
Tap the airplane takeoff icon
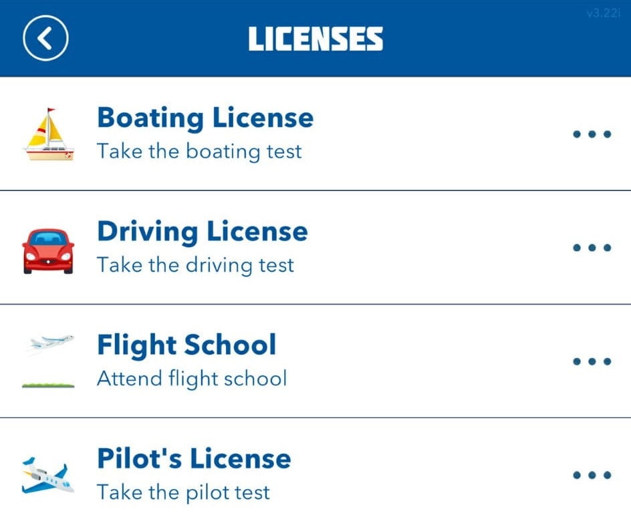[x=48, y=361]
